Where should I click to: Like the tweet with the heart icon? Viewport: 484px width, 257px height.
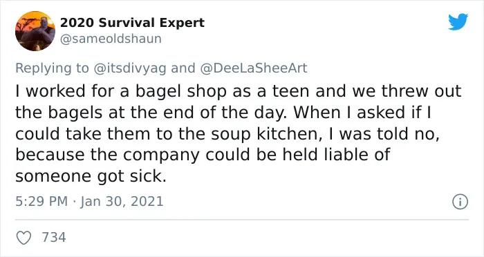click(x=24, y=238)
